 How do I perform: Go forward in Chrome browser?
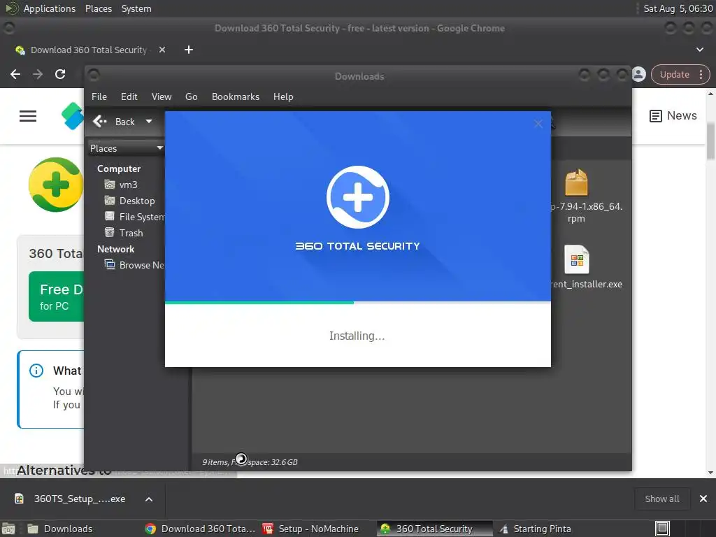[x=38, y=74]
